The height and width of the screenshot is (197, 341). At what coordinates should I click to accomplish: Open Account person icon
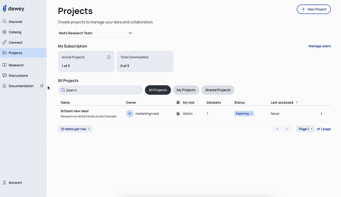4,183
